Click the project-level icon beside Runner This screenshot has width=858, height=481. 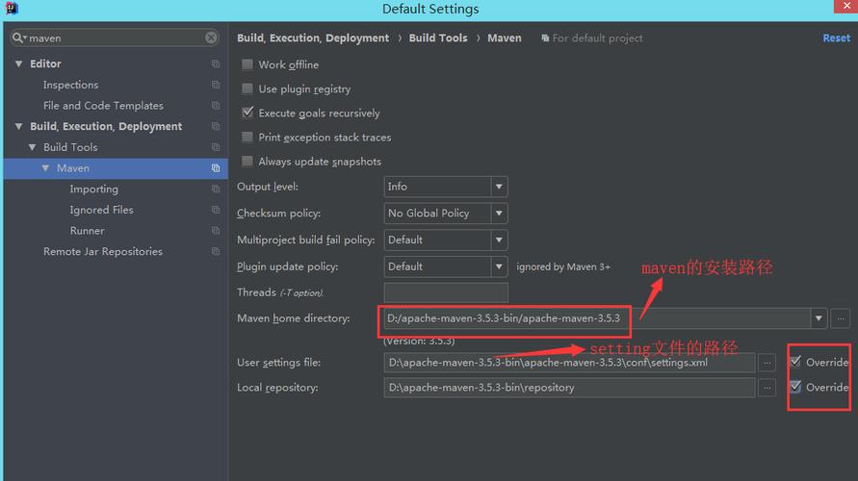216,231
